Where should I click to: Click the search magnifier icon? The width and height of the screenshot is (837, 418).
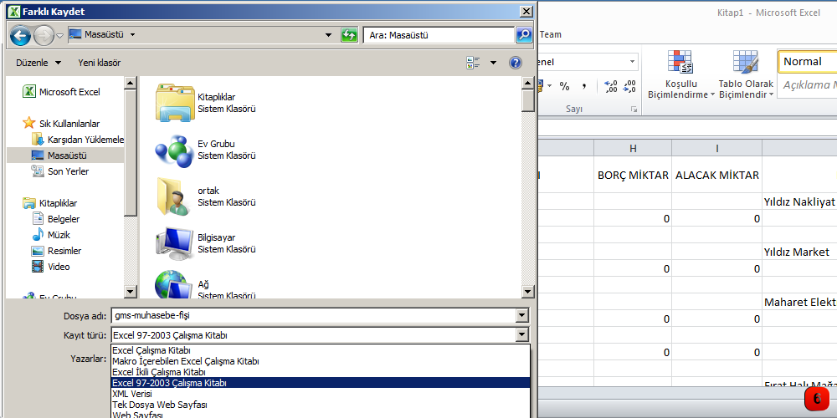[524, 35]
